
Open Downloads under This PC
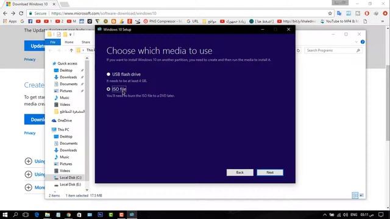66,150
